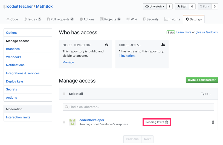Open the 1 invitation link
Screen dimensions: 223x145
coord(127,56)
